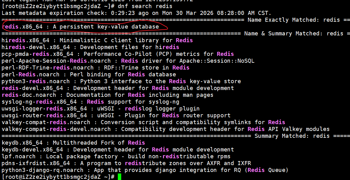Viewport: 350px width, 180px height.
Task: Select keydb.x86_64 Multithreaded Fork line
Action: pos(73,142)
